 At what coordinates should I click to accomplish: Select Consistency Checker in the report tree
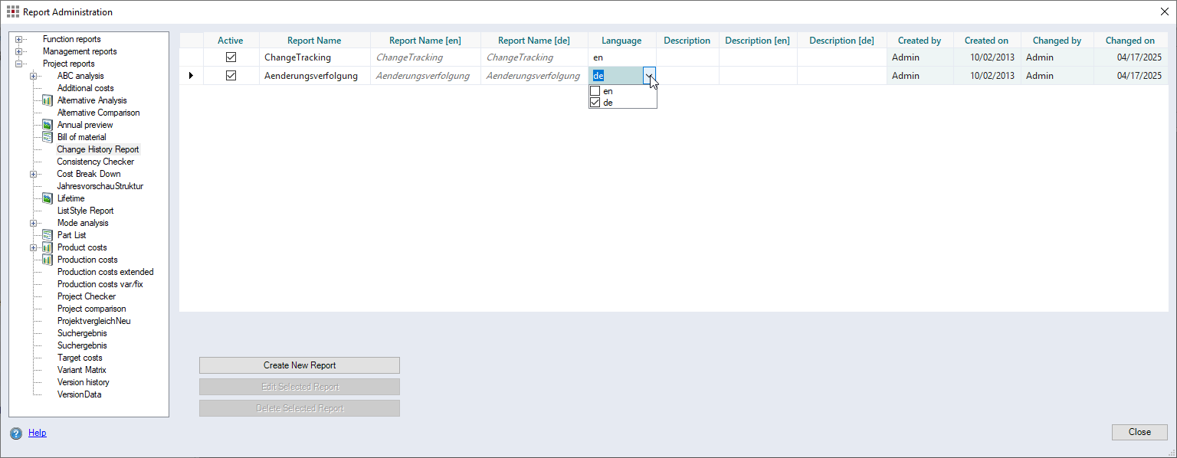[95, 162]
